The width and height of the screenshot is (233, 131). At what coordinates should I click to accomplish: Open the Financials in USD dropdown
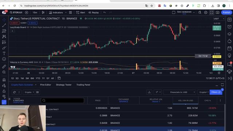coord(179,92)
